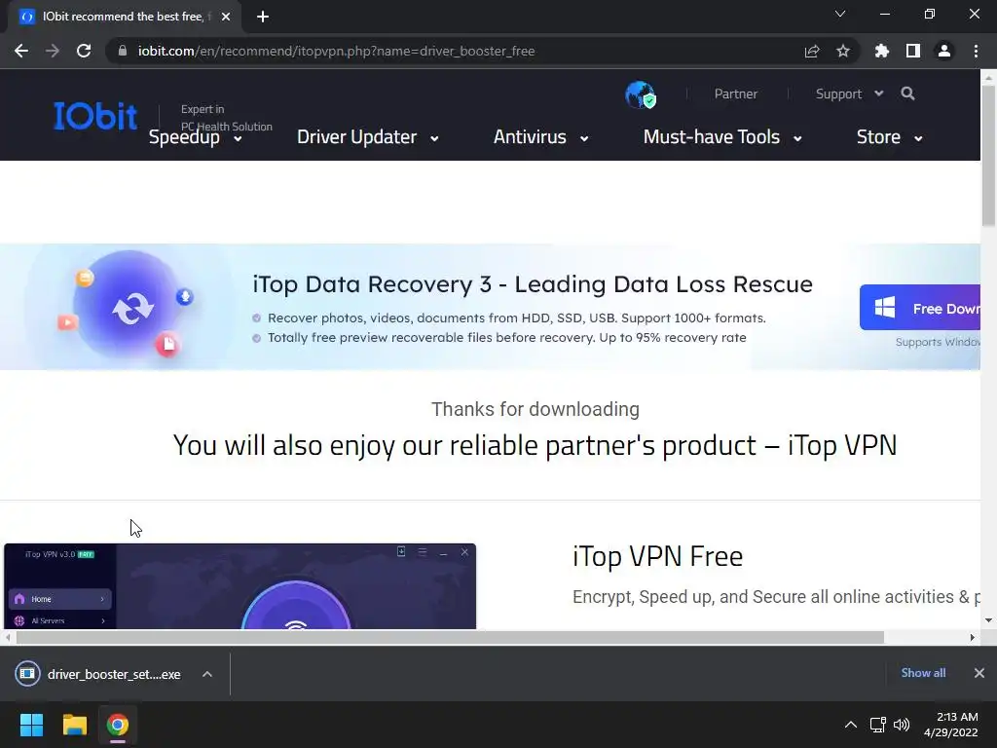The height and width of the screenshot is (748, 997).
Task: Open the driver_booster_set exe download
Action: (98, 674)
